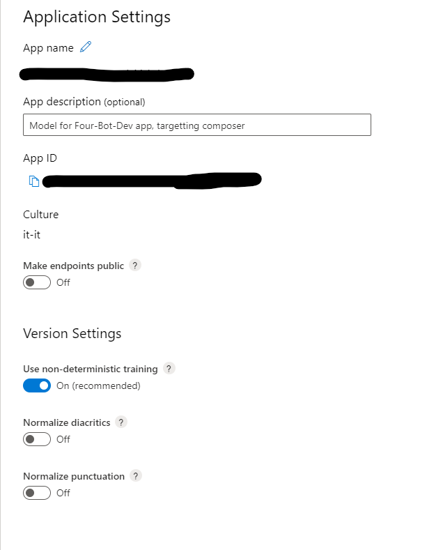Click the it-it culture value
Viewport: 427px width, 550px height.
(x=31, y=235)
